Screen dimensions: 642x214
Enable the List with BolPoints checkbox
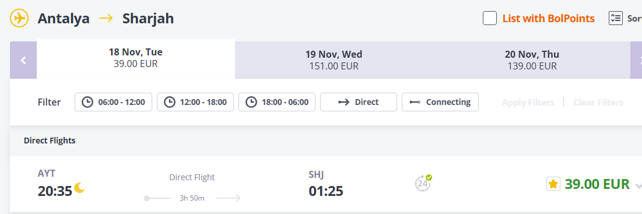(490, 19)
